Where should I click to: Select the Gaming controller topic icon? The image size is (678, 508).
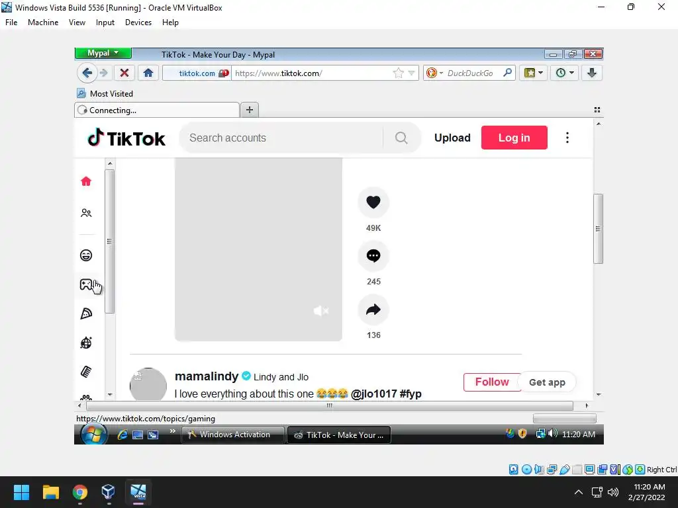pyautogui.click(x=86, y=284)
